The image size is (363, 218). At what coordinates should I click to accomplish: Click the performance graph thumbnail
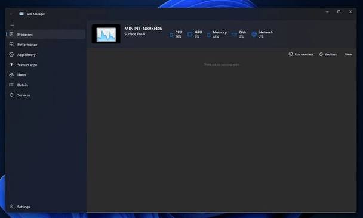click(x=106, y=34)
